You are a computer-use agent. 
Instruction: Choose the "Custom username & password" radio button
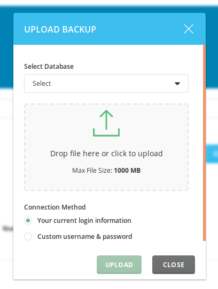click(28, 236)
